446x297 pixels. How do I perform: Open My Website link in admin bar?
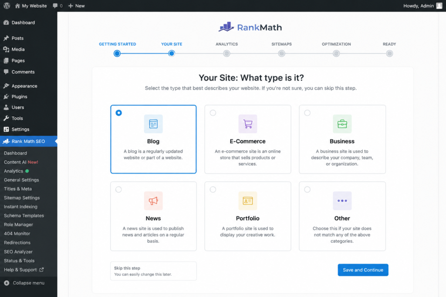click(x=34, y=6)
